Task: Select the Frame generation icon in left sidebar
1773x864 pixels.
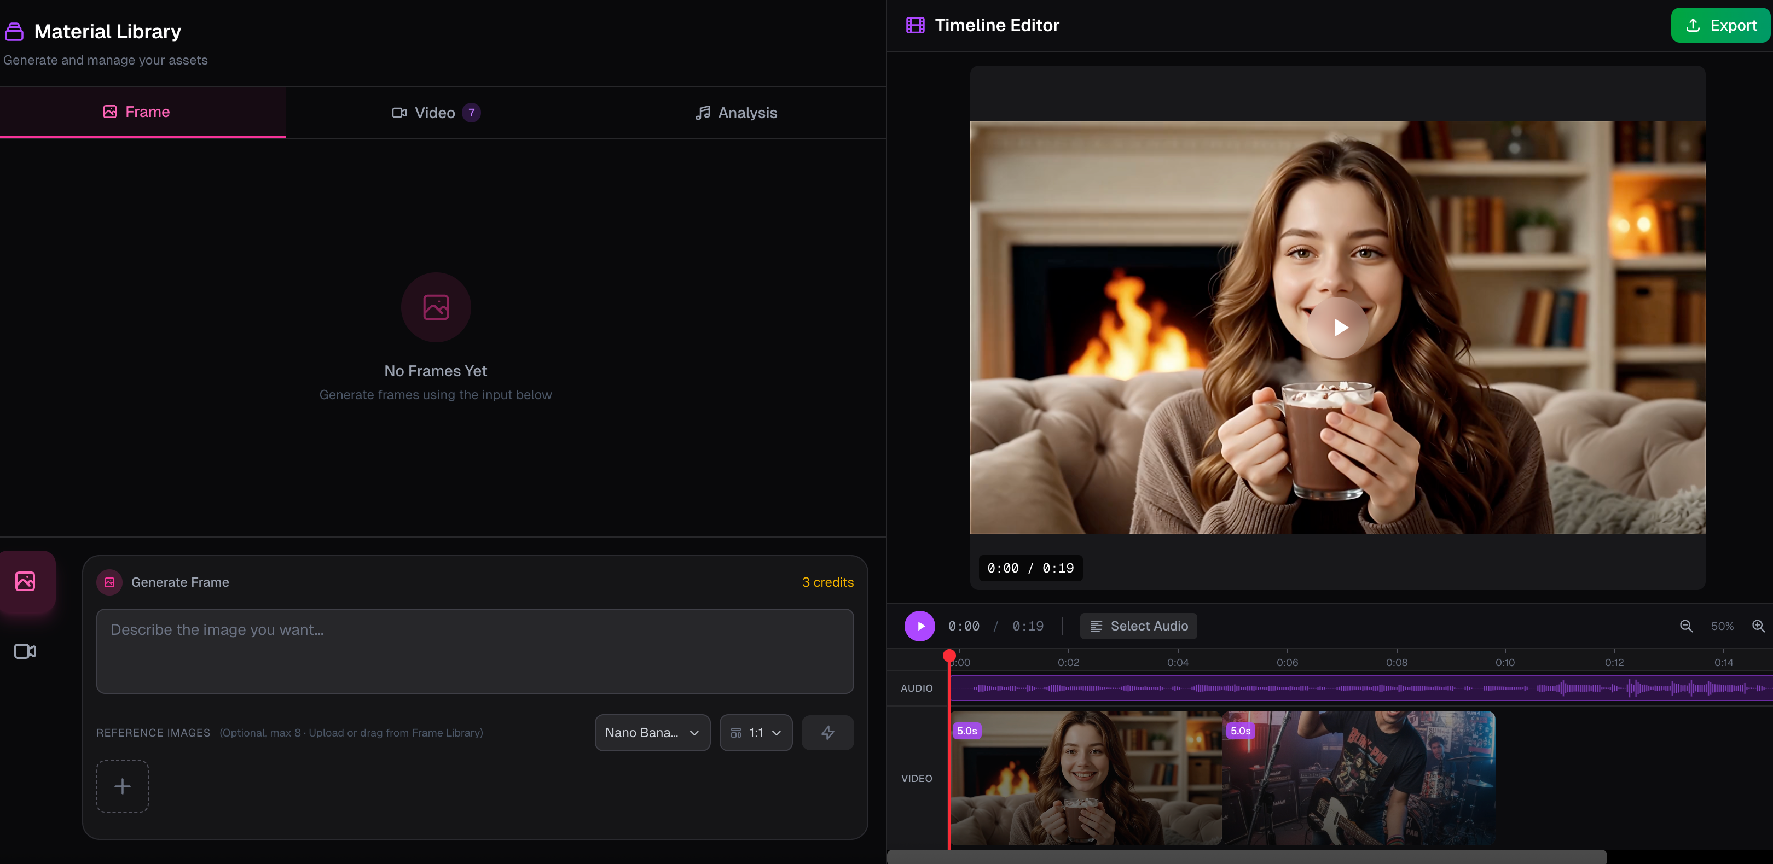Action: (x=25, y=581)
